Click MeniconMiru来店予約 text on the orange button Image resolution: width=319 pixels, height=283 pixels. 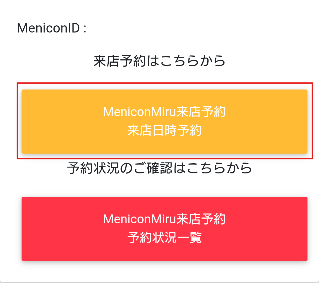point(164,112)
